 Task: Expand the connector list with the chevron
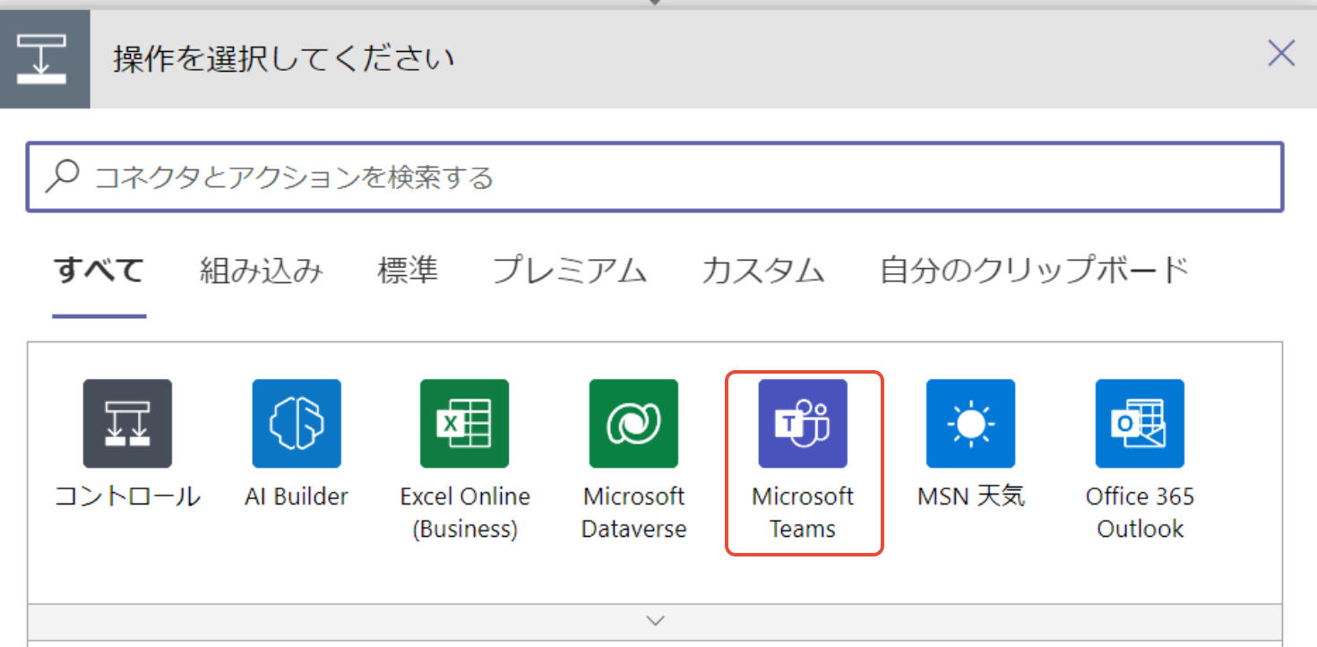[656, 620]
